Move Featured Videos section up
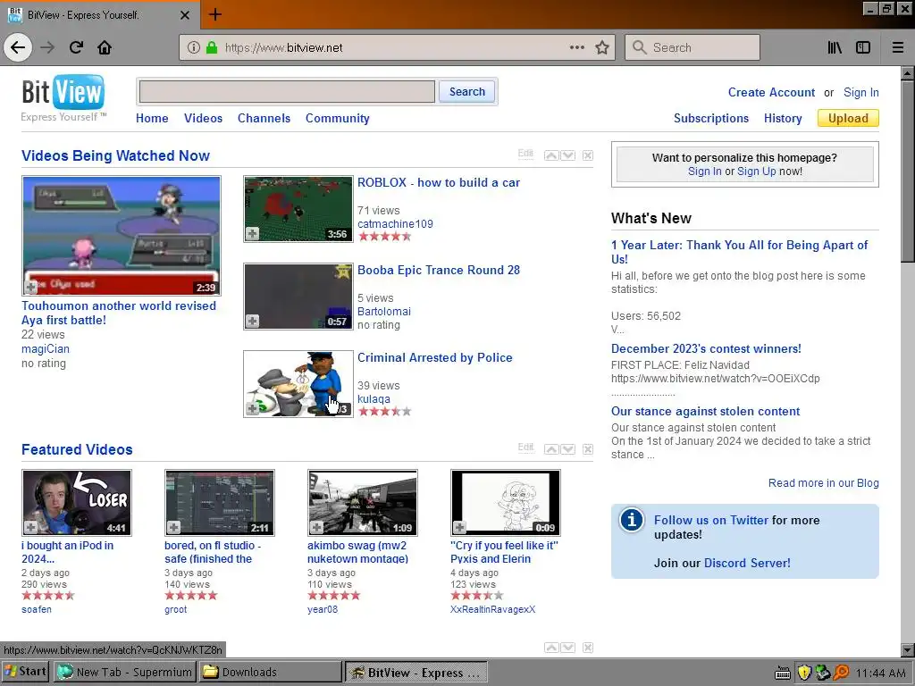This screenshot has width=915, height=686. click(x=550, y=449)
